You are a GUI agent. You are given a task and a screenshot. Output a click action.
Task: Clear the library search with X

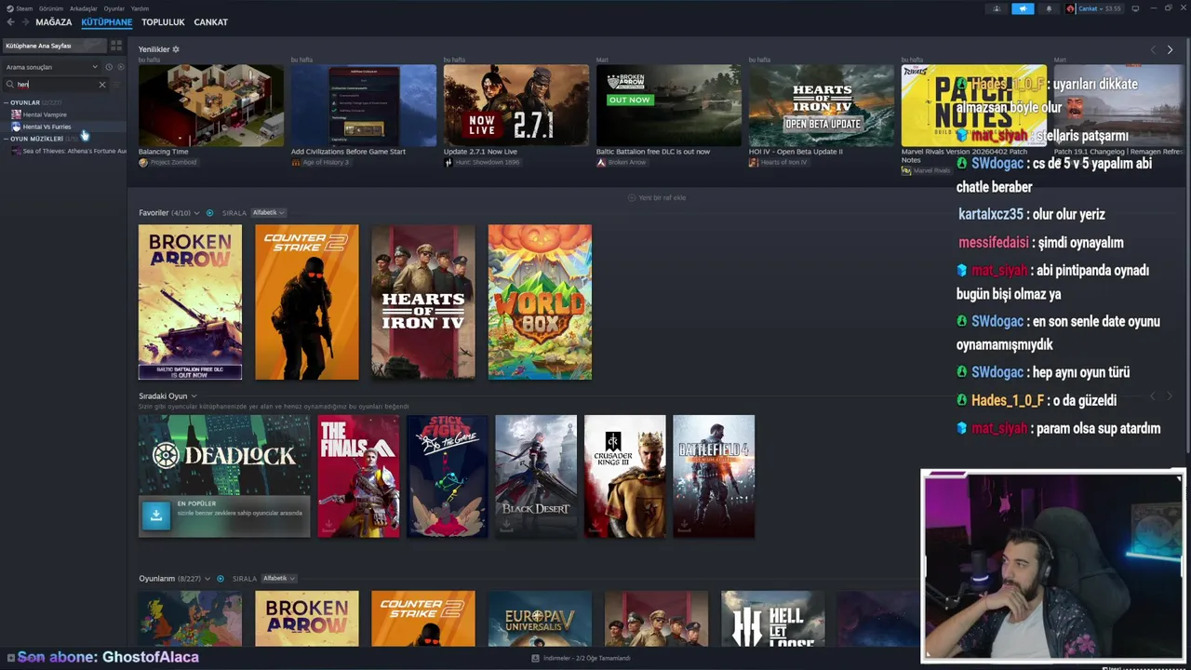point(102,85)
